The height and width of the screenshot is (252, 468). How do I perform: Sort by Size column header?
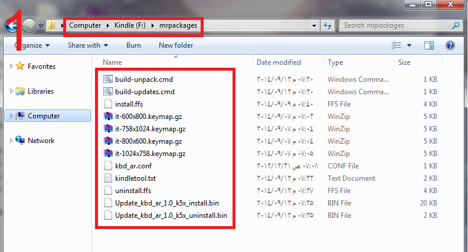(x=404, y=62)
